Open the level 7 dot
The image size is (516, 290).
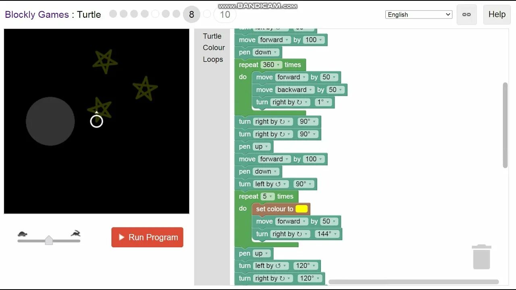point(176,14)
